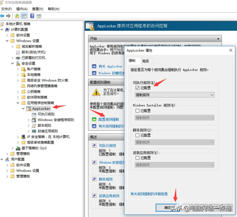The height and width of the screenshot is (217, 237).
Task: Open the 封装应用规则 link in 概述
Action: point(109,196)
